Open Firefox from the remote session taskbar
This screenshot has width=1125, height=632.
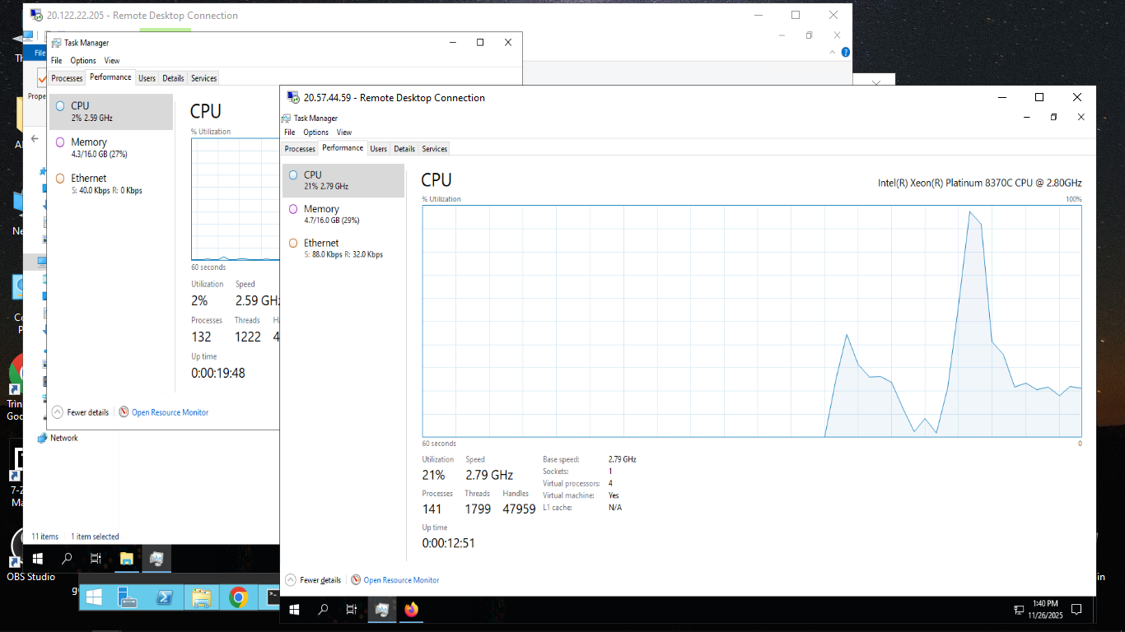click(412, 610)
